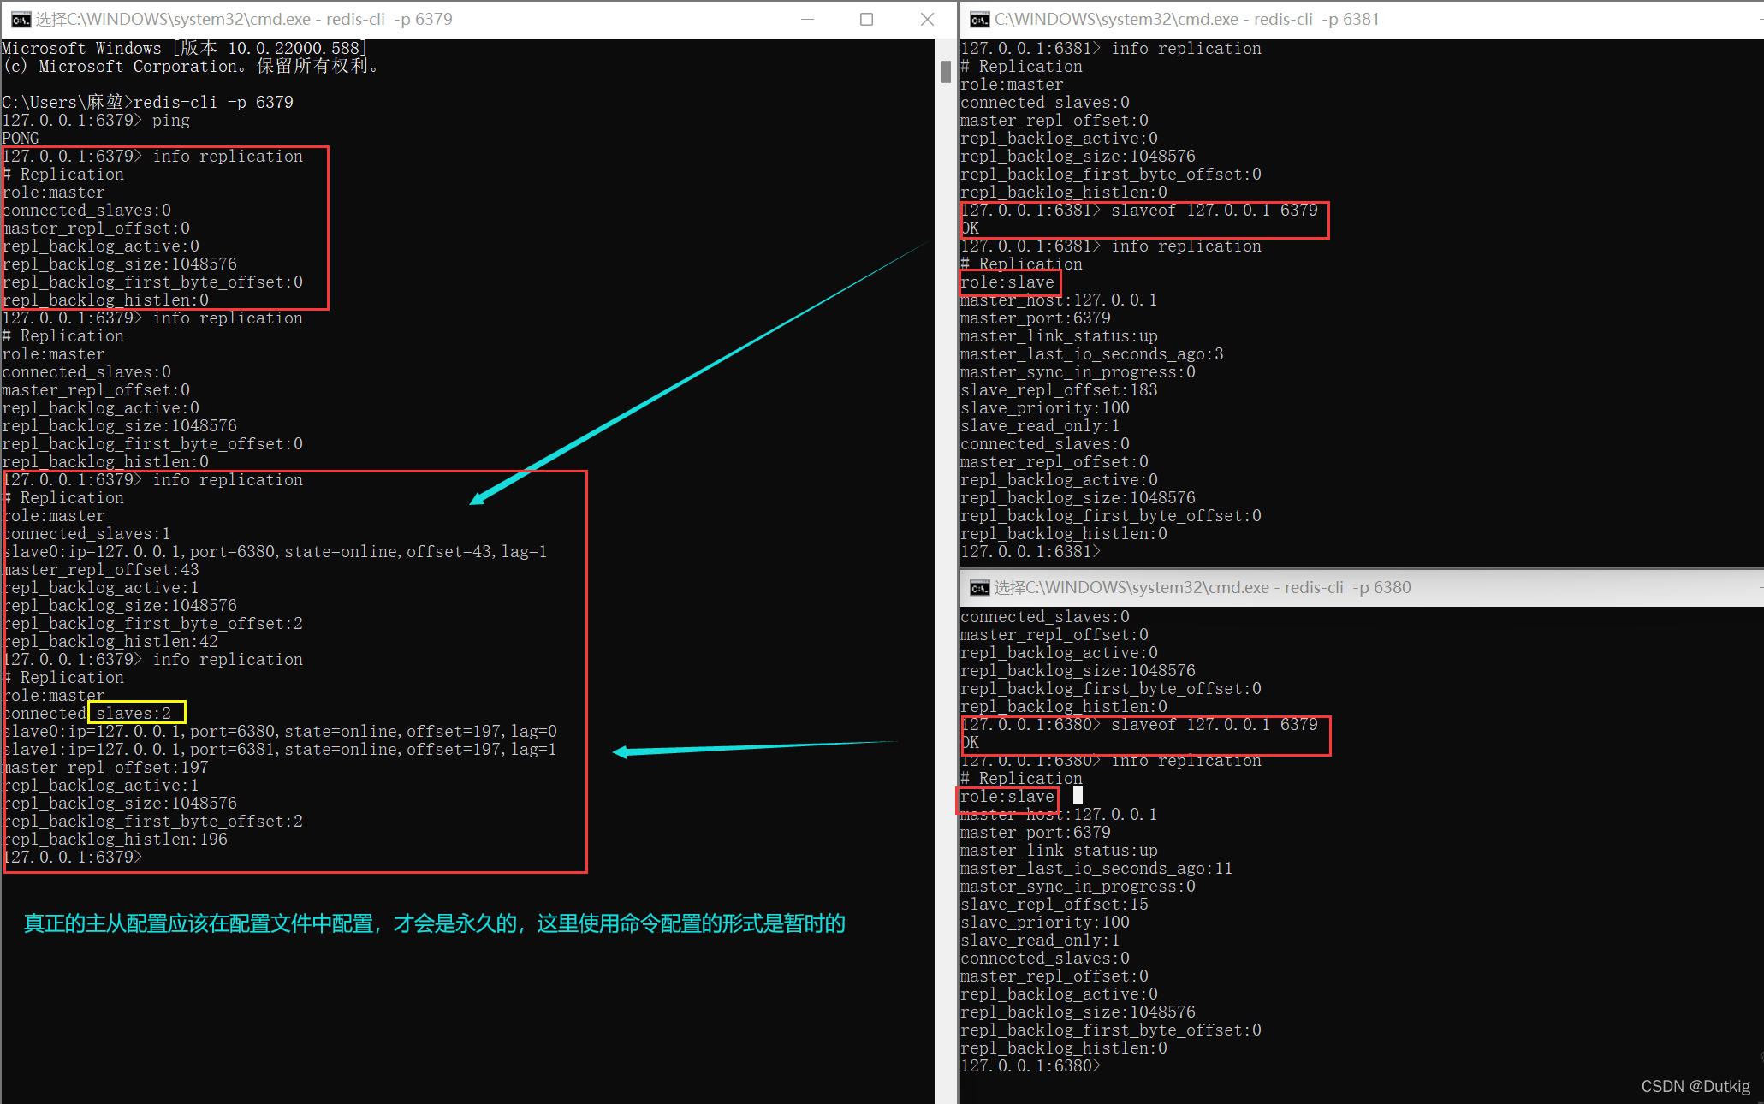
Task: Close the redis-cli 6379 window
Action: coord(927,19)
